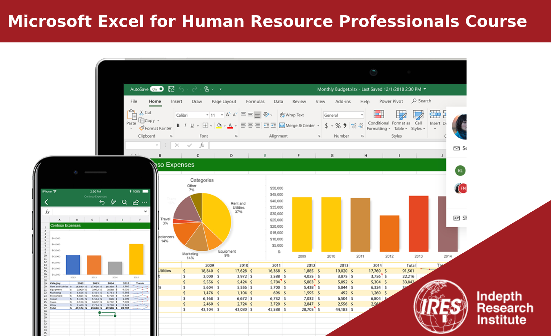Apply the Percent Style number format
This screenshot has width=551, height=336.
coord(337,125)
